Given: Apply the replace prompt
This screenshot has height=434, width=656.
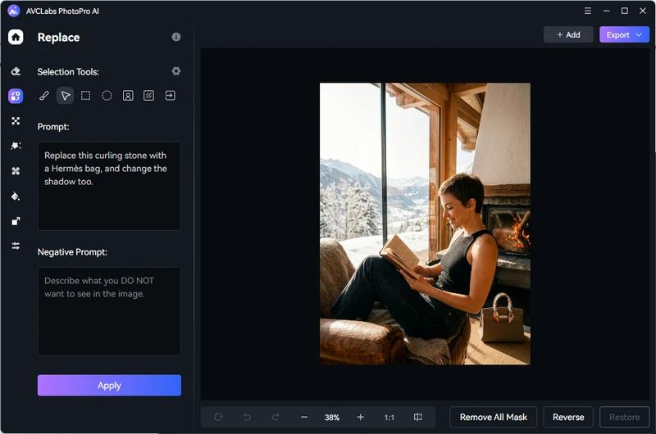Looking at the screenshot, I should point(109,385).
